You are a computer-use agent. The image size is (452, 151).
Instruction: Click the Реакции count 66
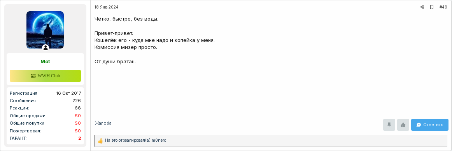pos(78,108)
